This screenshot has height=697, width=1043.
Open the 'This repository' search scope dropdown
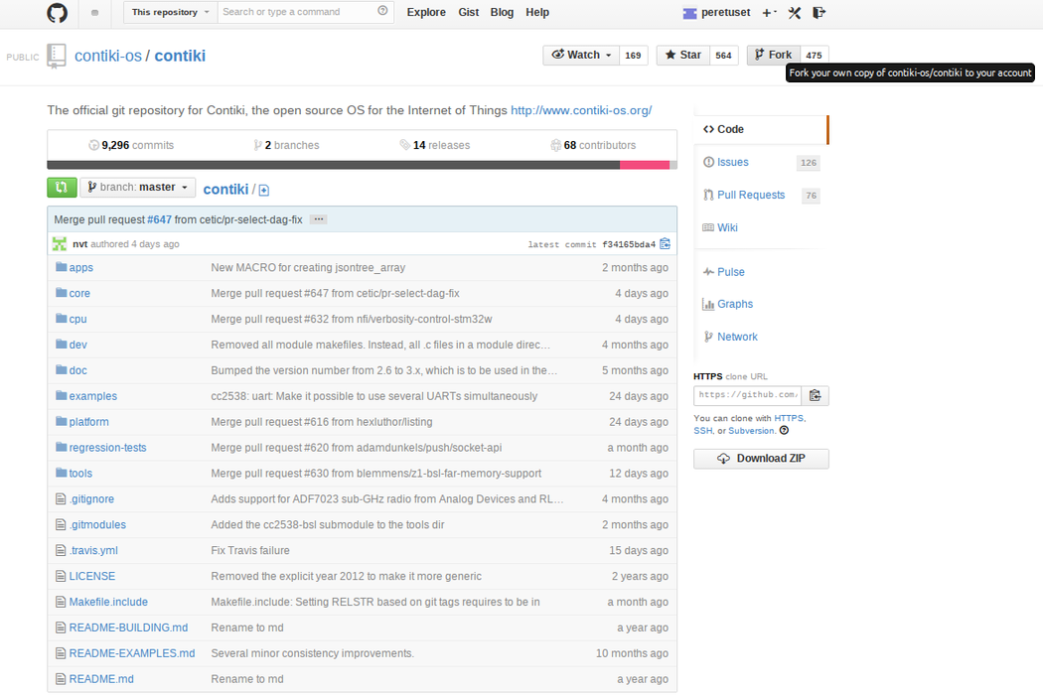pyautogui.click(x=171, y=13)
